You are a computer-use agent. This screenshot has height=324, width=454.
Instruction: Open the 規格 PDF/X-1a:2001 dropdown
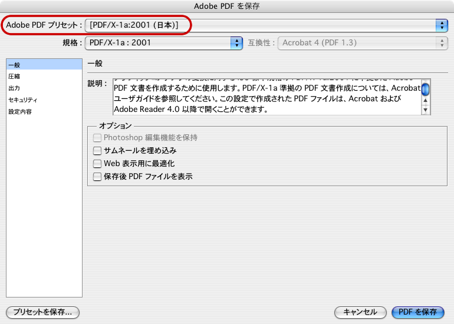coord(163,43)
